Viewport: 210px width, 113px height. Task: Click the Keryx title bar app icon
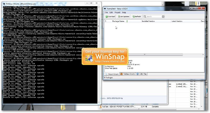click(105, 9)
